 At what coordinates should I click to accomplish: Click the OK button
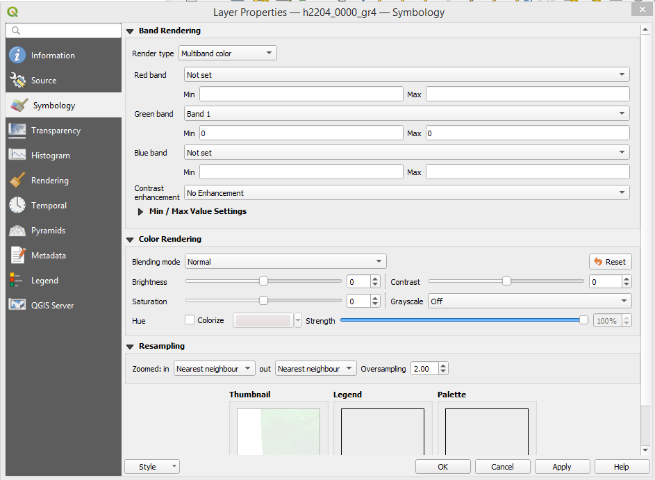442,467
